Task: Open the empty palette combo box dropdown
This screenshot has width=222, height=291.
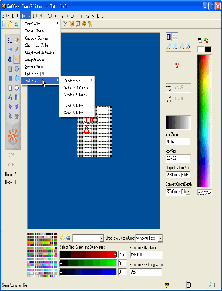Action: tap(101, 238)
